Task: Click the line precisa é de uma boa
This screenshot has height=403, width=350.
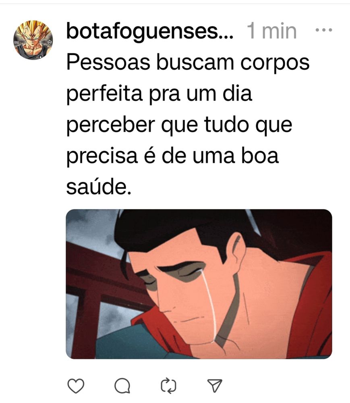Action: point(172,156)
